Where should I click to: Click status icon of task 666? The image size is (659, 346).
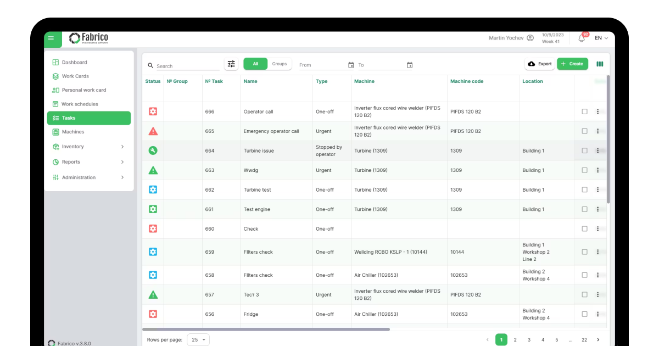tap(153, 111)
